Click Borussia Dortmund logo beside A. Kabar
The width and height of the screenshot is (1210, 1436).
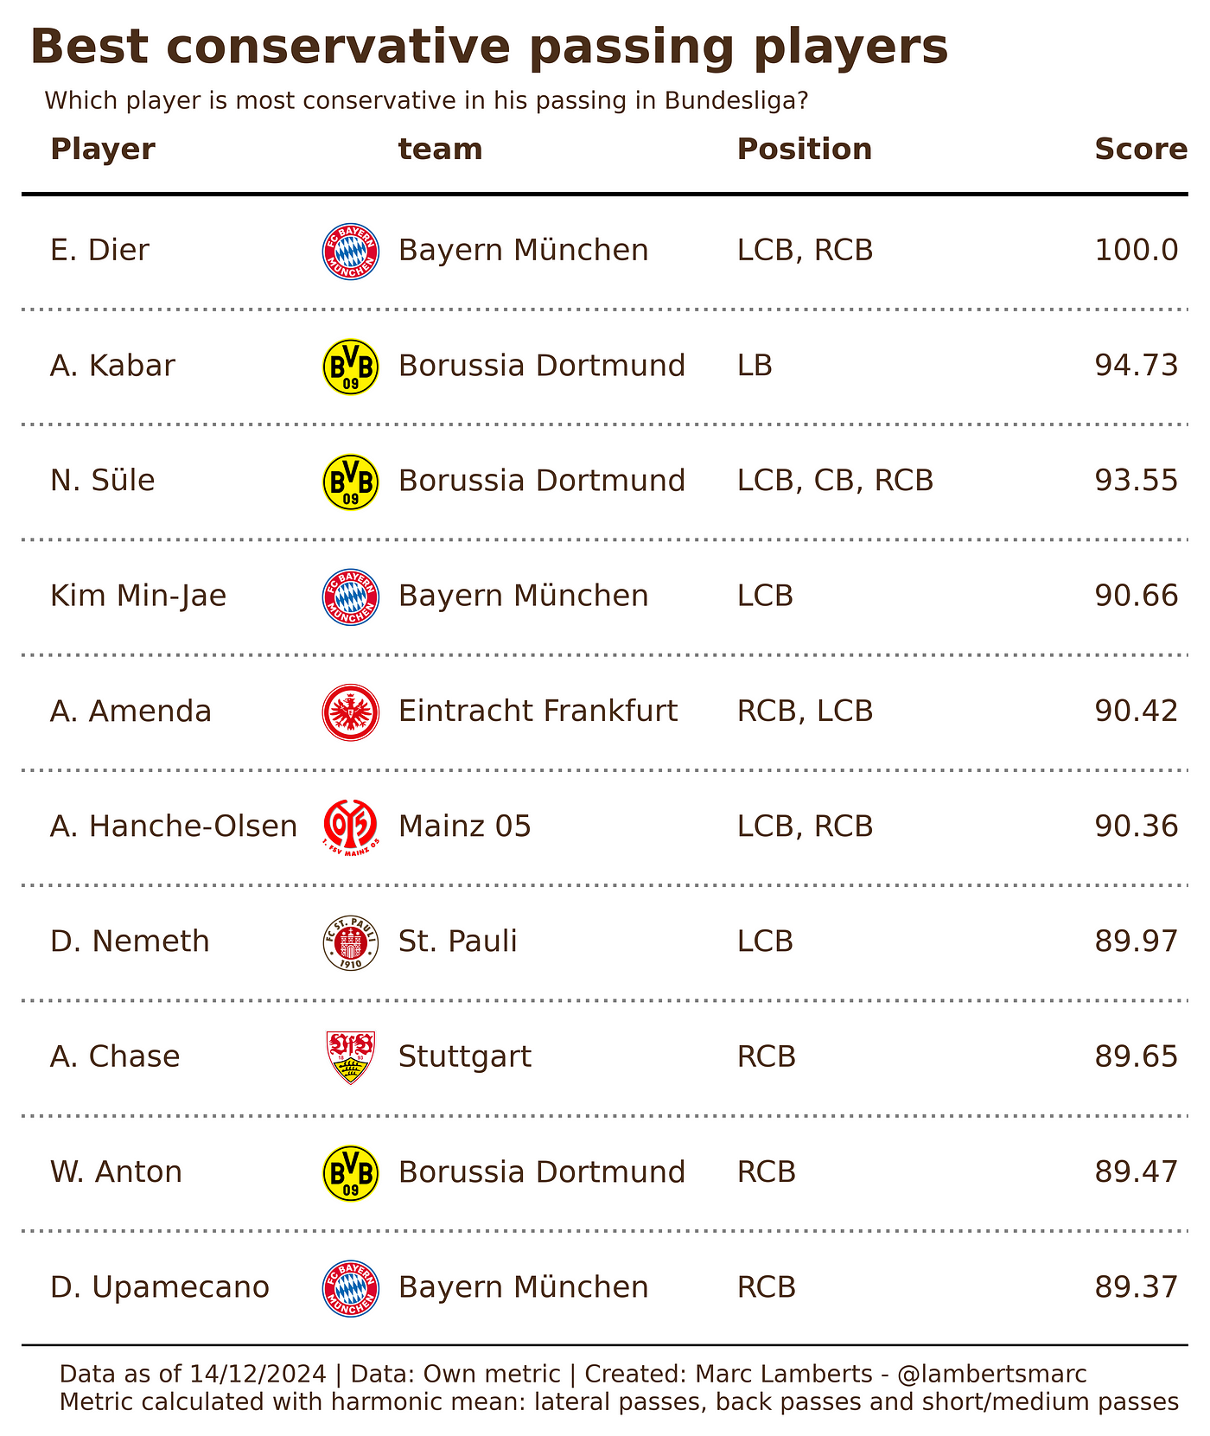[350, 367]
